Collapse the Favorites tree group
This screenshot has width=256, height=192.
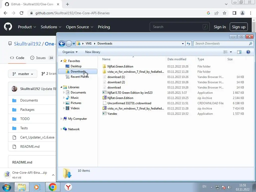61,61
